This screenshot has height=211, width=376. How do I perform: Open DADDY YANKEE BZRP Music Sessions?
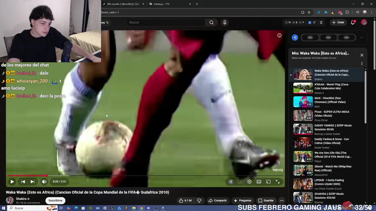pyautogui.click(x=327, y=130)
